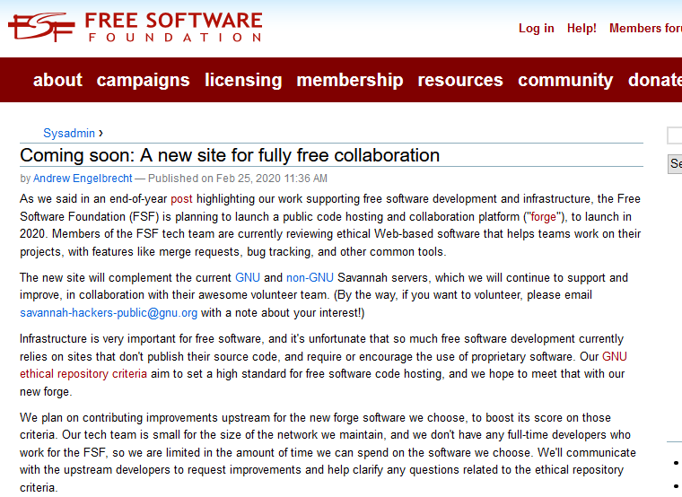Email savannah-hackers-public@gnu.org
The width and height of the screenshot is (682, 497).
point(109,313)
